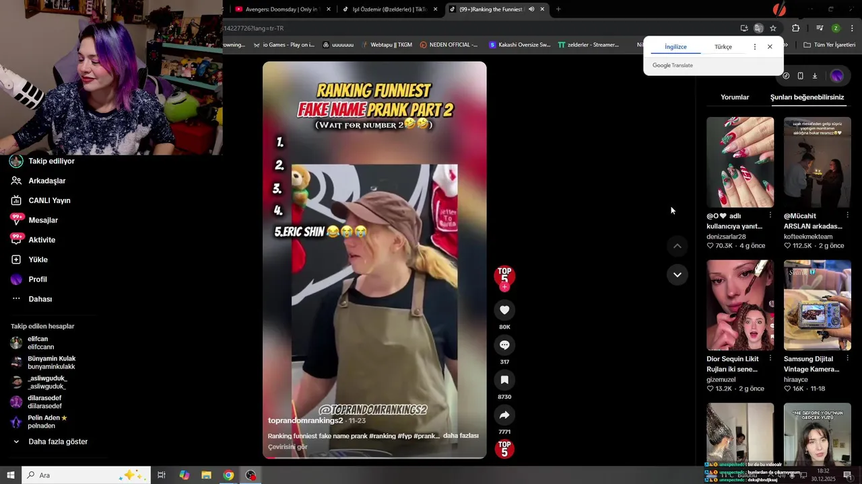Follow creator via red plus badge
Screen dimensions: 862x484
(x=504, y=287)
